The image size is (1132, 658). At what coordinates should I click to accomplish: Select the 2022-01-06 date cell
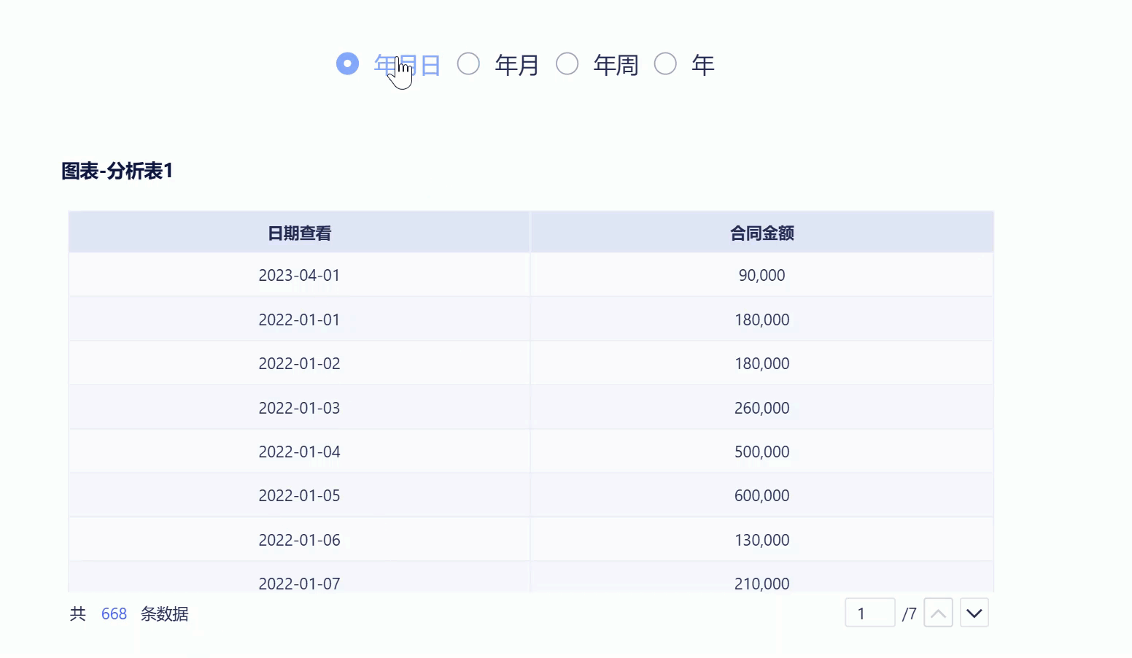[299, 540]
